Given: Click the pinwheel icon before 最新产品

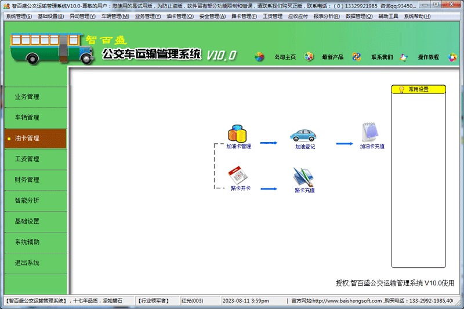Looking at the screenshot, I should (309, 56).
